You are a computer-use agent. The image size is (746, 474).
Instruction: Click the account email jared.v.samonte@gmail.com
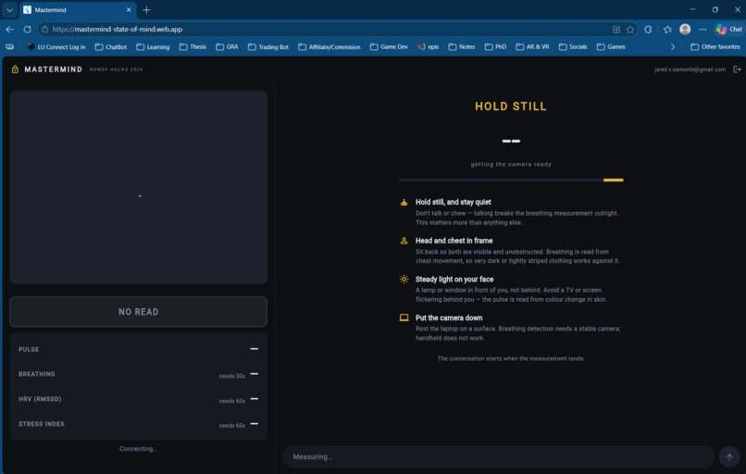pos(690,69)
